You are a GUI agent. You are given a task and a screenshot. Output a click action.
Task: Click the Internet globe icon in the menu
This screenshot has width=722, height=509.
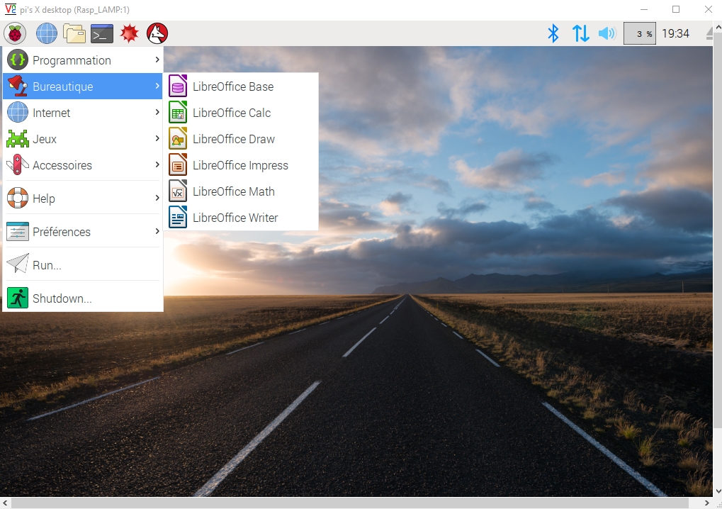18,113
